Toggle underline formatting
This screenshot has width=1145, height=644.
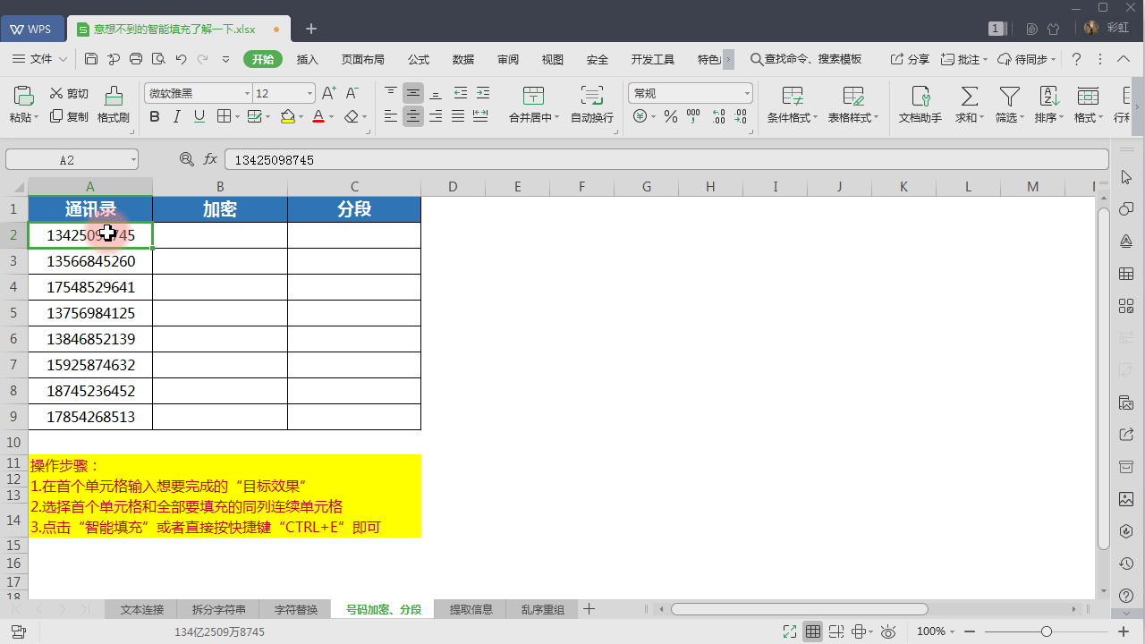pos(199,116)
